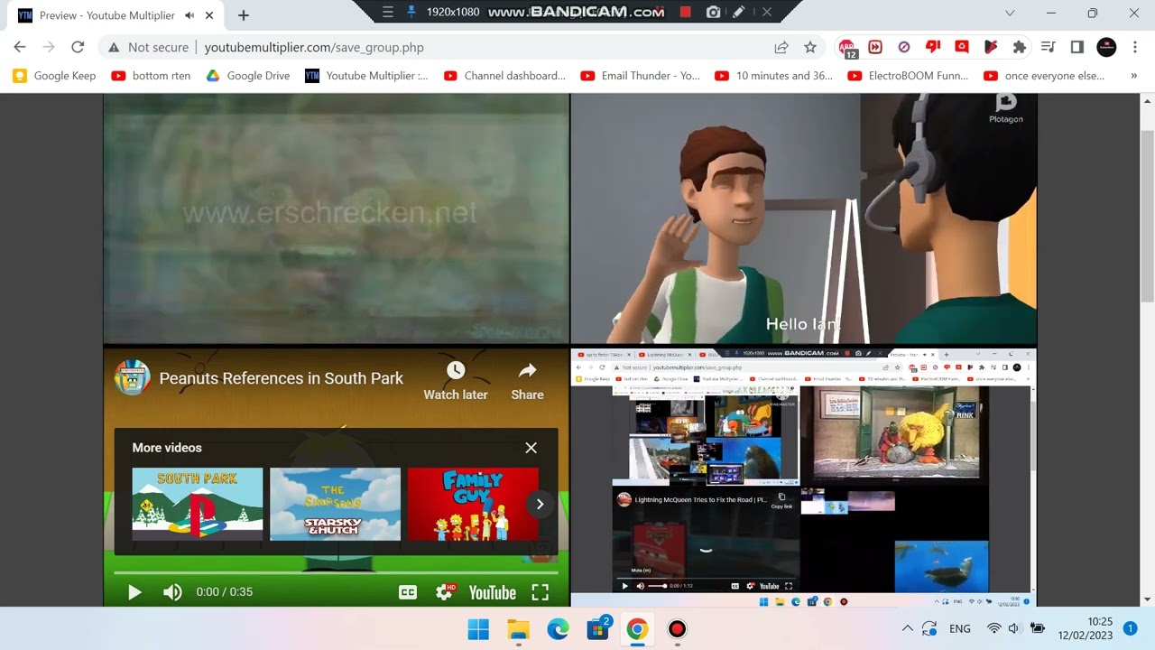
Task: View the Not secure site information
Action: coord(149,47)
